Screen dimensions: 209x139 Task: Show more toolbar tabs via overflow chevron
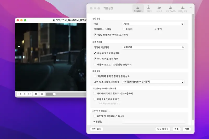[x=191, y=8]
